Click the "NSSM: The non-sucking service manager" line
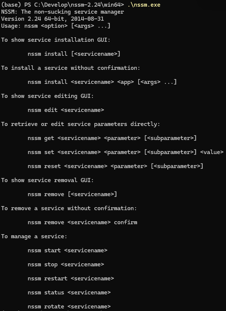 click(x=63, y=12)
